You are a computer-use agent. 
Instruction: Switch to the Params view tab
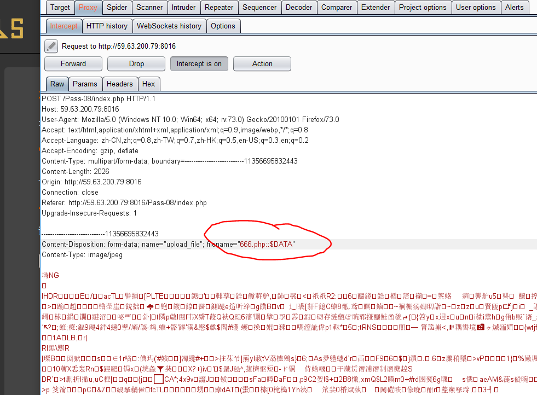(x=85, y=84)
